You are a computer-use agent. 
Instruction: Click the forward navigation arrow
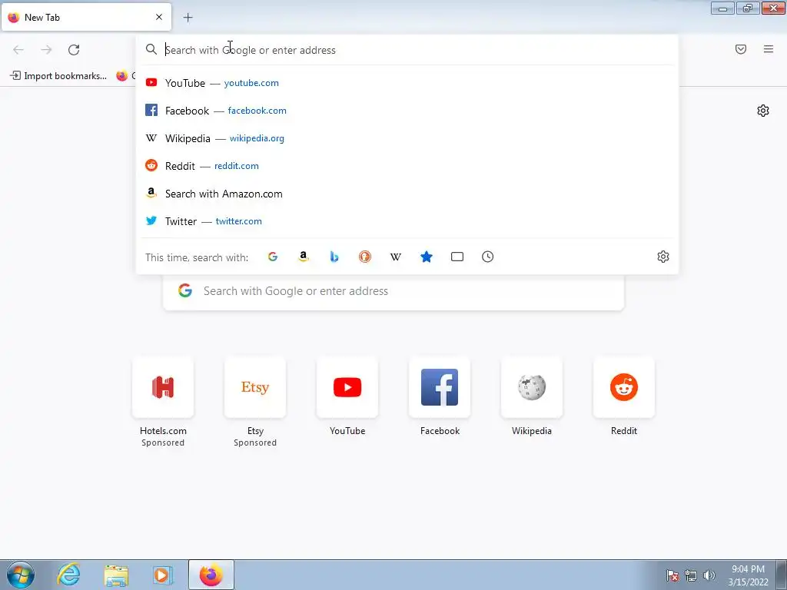point(46,50)
